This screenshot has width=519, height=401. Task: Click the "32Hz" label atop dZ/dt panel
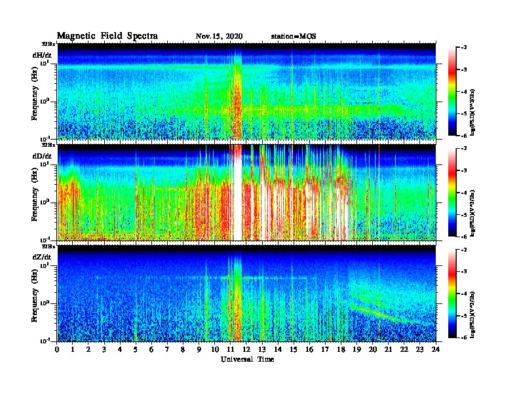click(48, 246)
